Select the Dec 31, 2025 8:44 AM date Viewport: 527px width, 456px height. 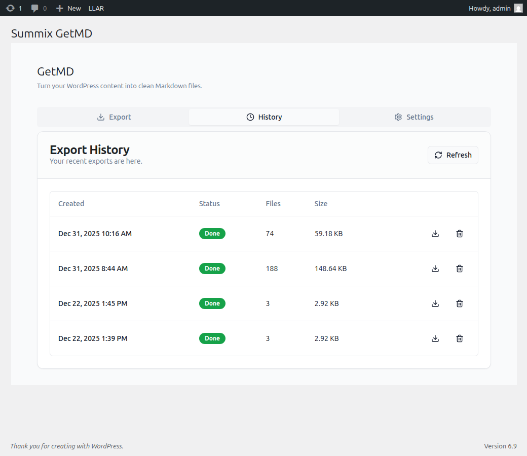(93, 269)
